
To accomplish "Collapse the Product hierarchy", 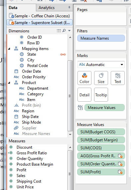I will pyautogui.click(x=9, y=83).
